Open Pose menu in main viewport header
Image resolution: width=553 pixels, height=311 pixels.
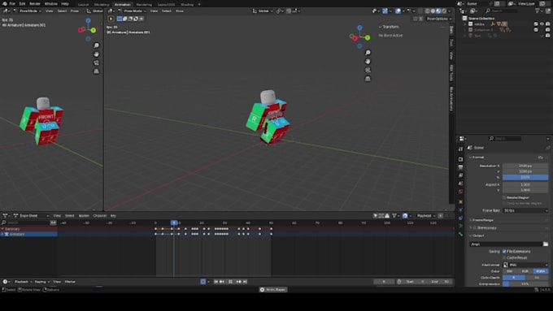(x=180, y=11)
